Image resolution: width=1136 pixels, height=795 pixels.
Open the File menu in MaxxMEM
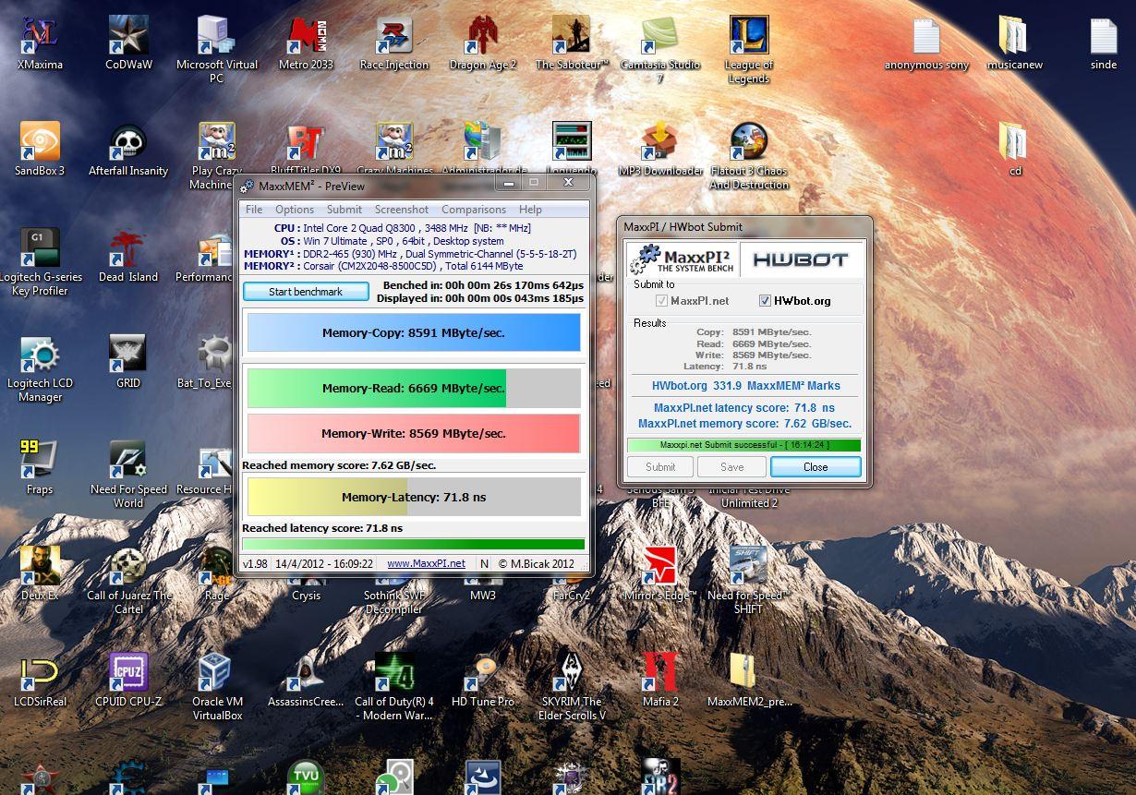coord(254,210)
